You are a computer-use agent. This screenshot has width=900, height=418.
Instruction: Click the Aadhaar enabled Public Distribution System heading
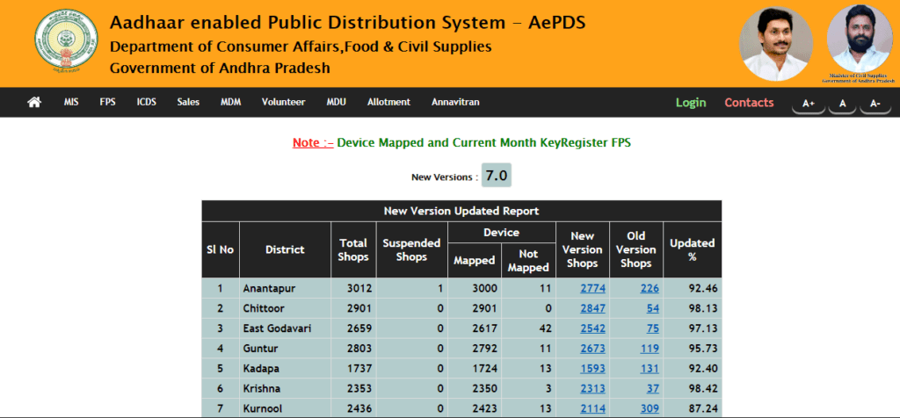coord(347,22)
